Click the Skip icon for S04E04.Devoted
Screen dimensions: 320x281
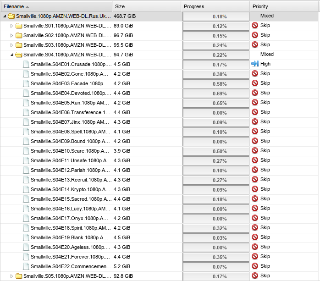coord(255,93)
